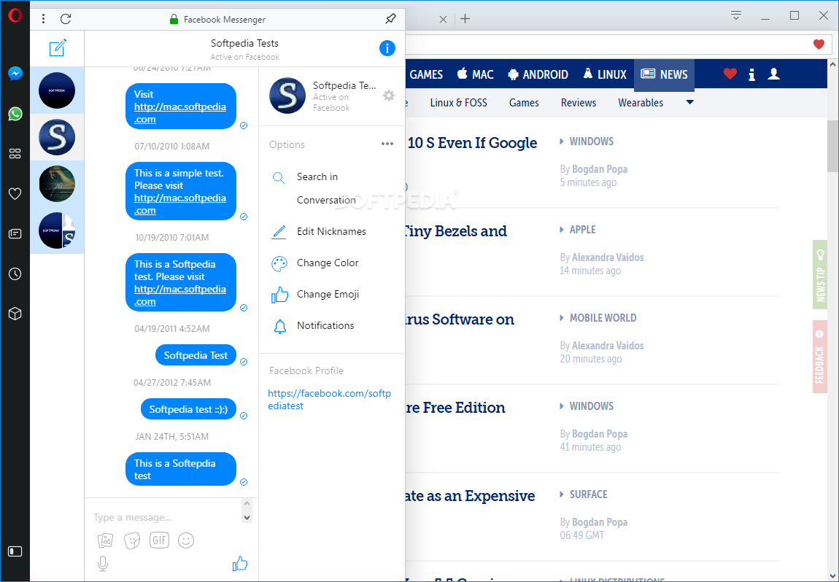Open Personal News icon in sidebar

(x=15, y=234)
